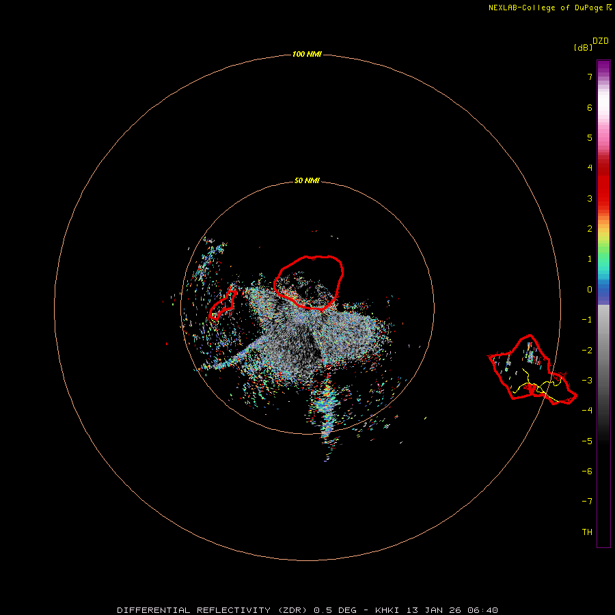
Task: Click the -3 dB value on color scale
Action: (587, 381)
